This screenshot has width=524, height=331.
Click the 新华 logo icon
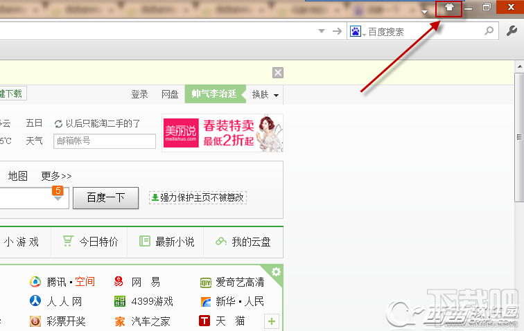(206, 302)
